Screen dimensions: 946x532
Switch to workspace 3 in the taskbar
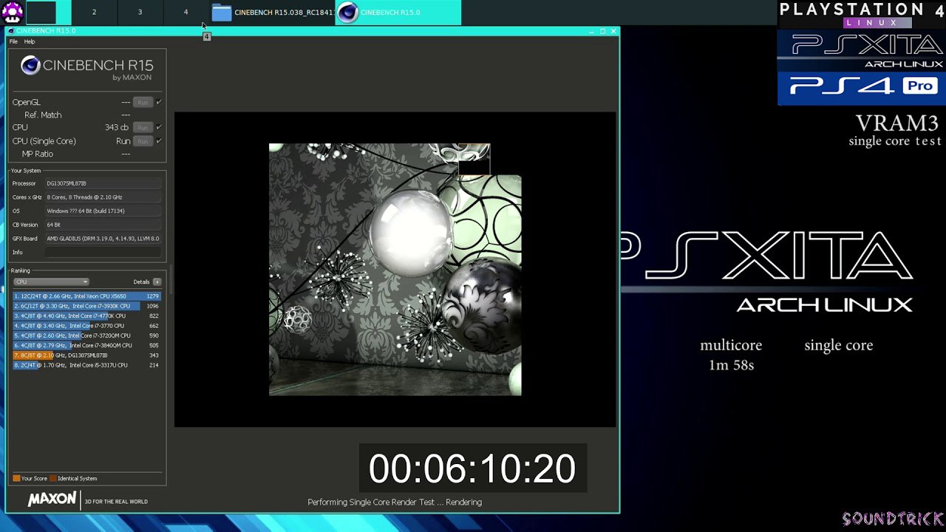point(140,13)
